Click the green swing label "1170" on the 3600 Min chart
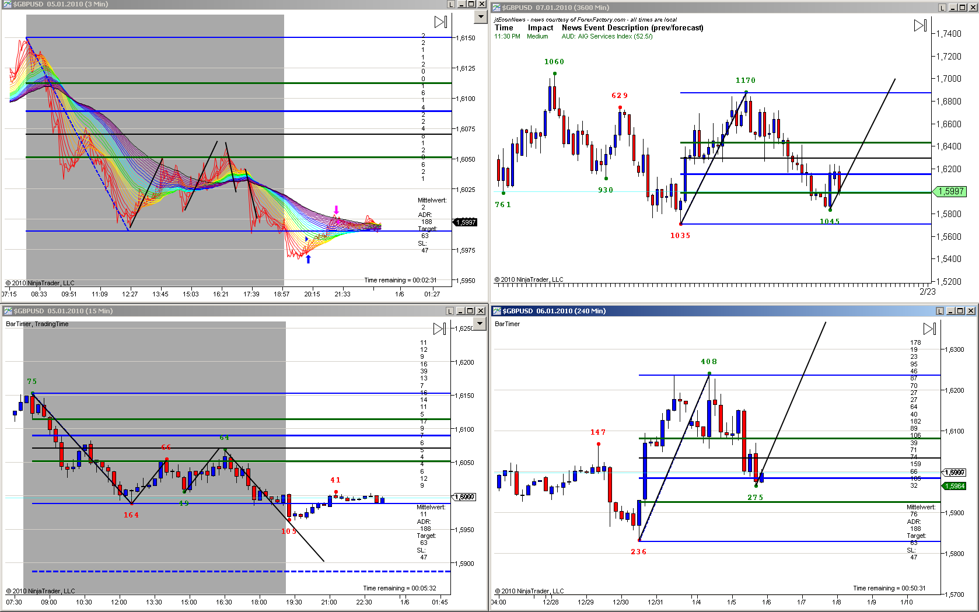Viewport: 979px width, 612px height. (x=746, y=81)
